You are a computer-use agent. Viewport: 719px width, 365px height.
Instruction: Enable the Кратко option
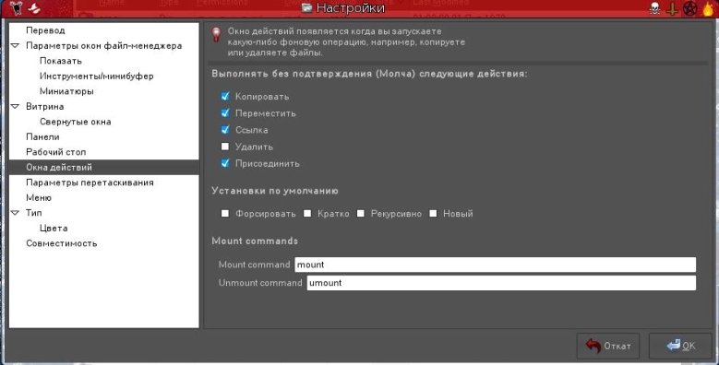click(307, 214)
